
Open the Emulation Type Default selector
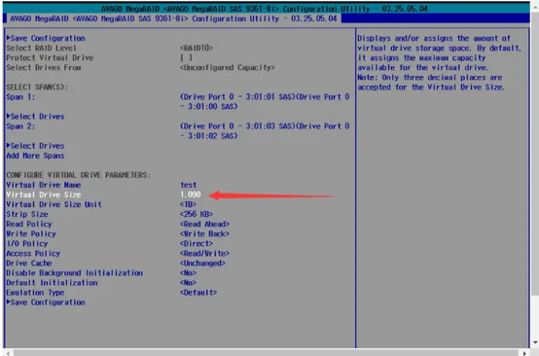click(198, 293)
